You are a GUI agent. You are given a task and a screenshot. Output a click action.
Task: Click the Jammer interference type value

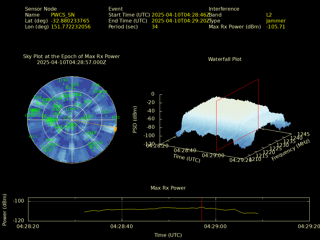pyautogui.click(x=276, y=21)
